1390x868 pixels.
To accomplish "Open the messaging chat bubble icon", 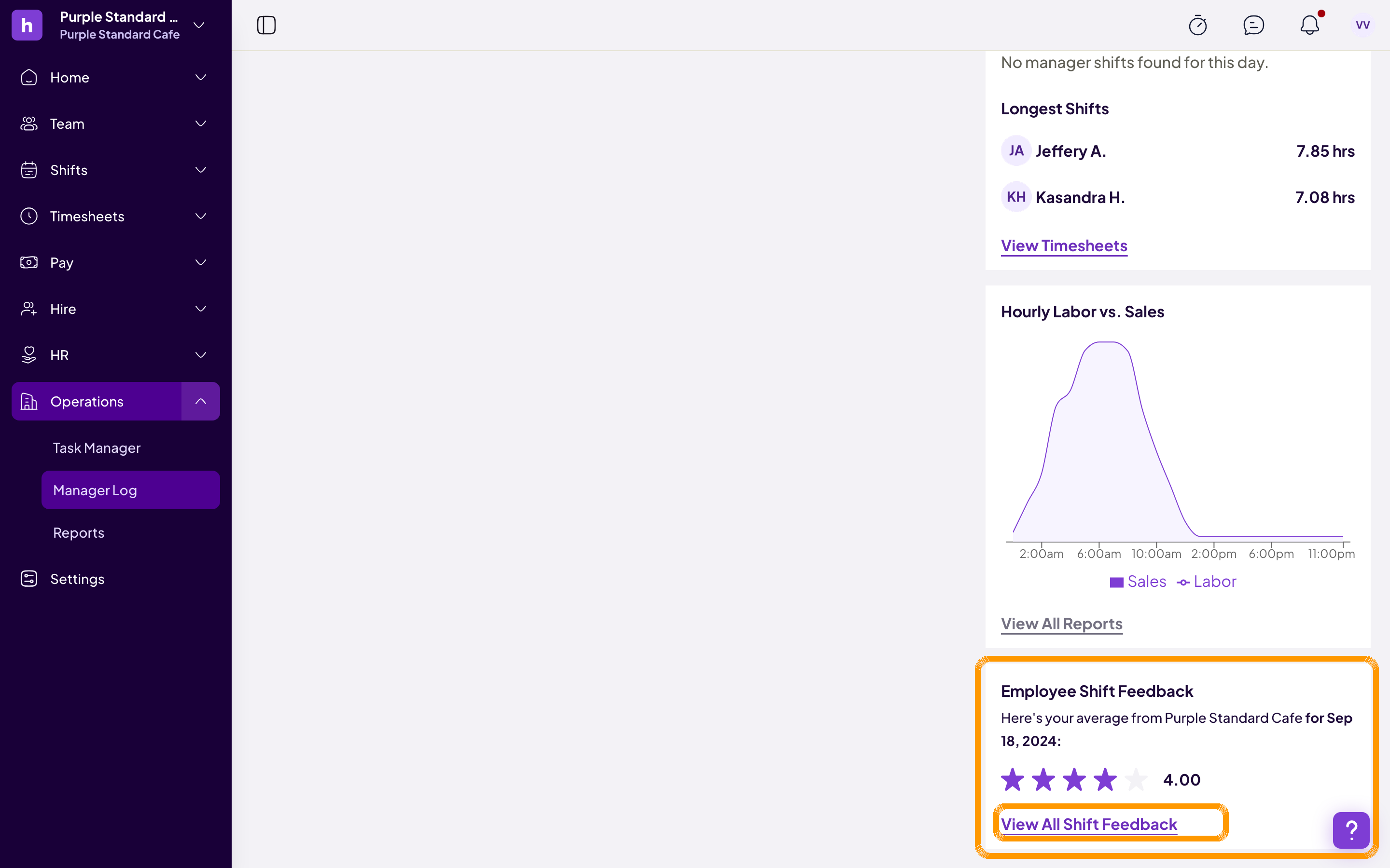I will [x=1253, y=25].
